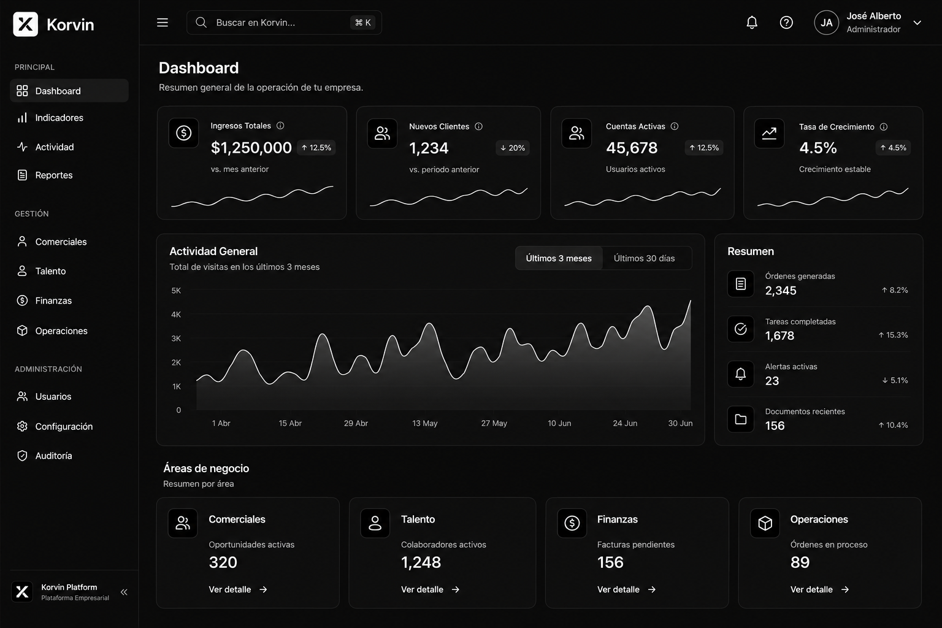
Task: Click the help question mark icon
Action: [x=786, y=23]
